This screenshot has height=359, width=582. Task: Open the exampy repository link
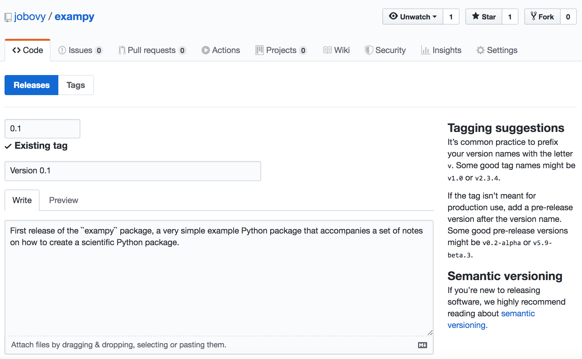[74, 16]
